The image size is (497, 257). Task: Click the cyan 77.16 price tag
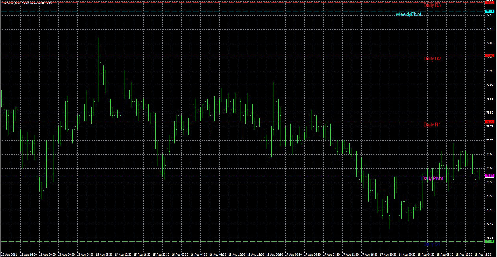[490, 12]
